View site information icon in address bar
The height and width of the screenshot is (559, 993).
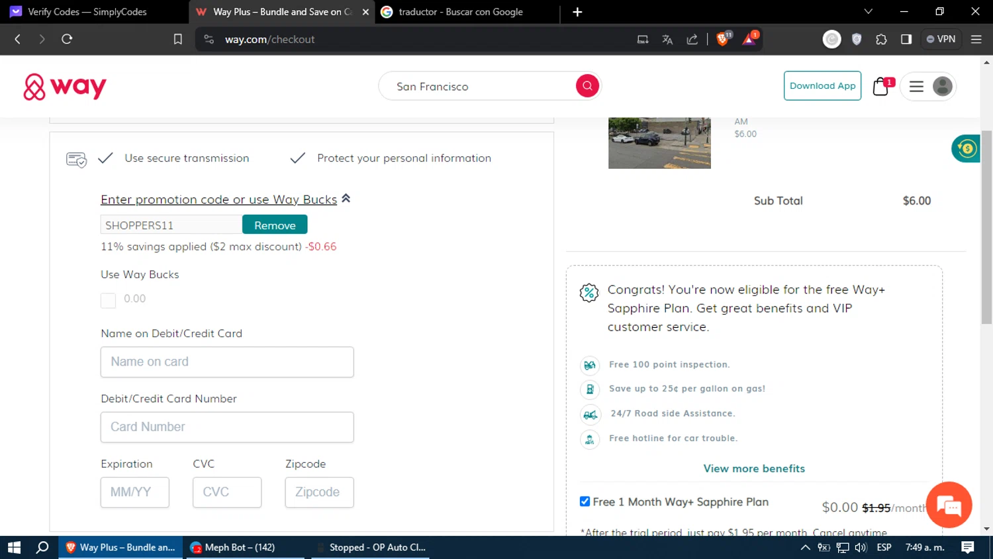[x=209, y=39]
